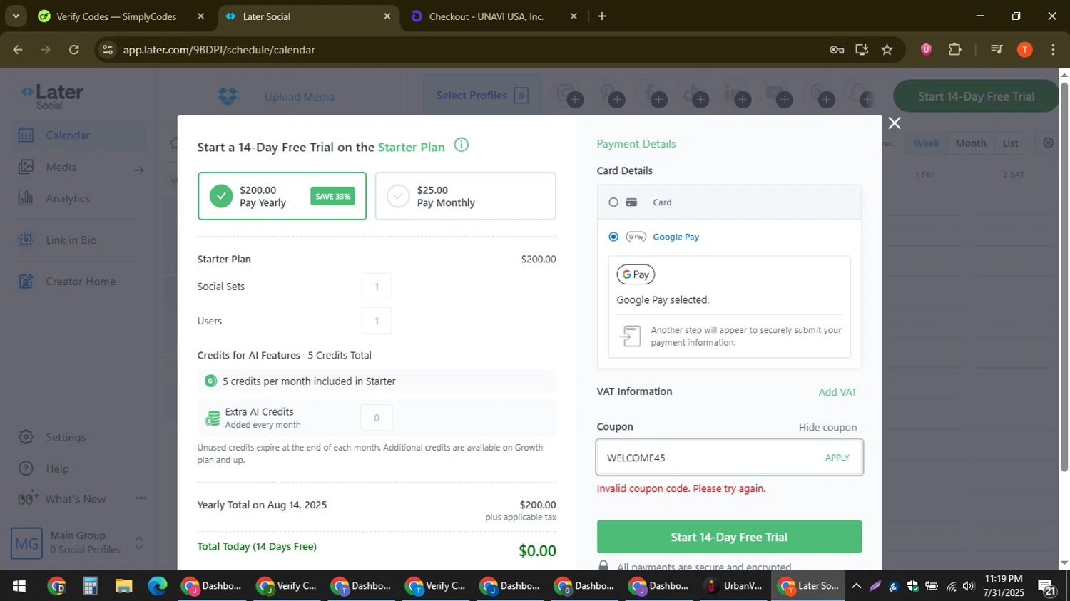The width and height of the screenshot is (1070, 601).
Task: Show hidden system tray icons
Action: [x=856, y=586]
